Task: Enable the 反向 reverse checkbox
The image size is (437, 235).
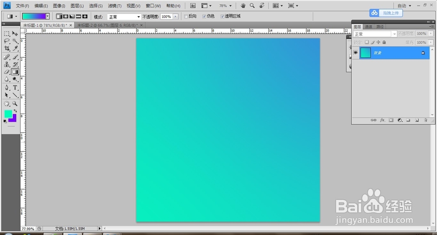Action: 186,17
